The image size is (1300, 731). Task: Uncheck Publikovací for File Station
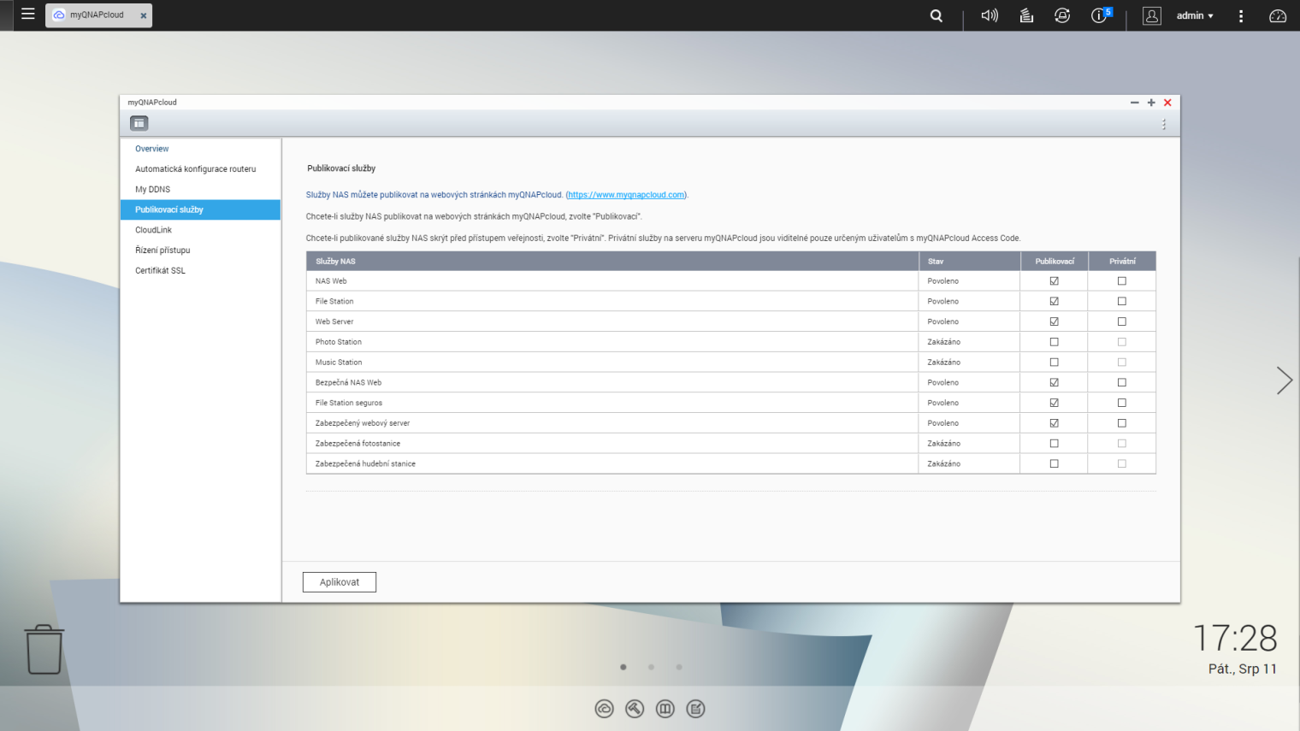tap(1054, 302)
